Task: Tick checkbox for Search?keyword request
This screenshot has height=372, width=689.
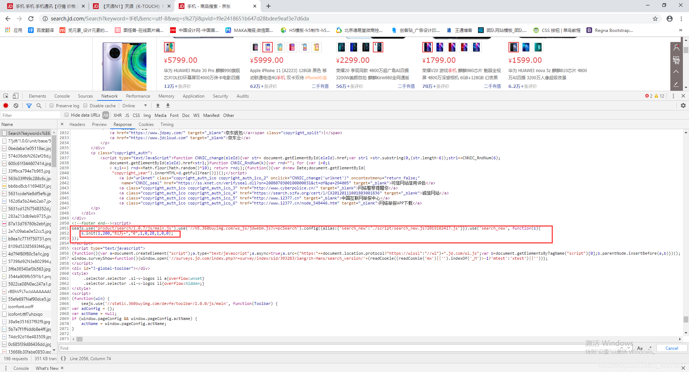Action: (x=4, y=133)
